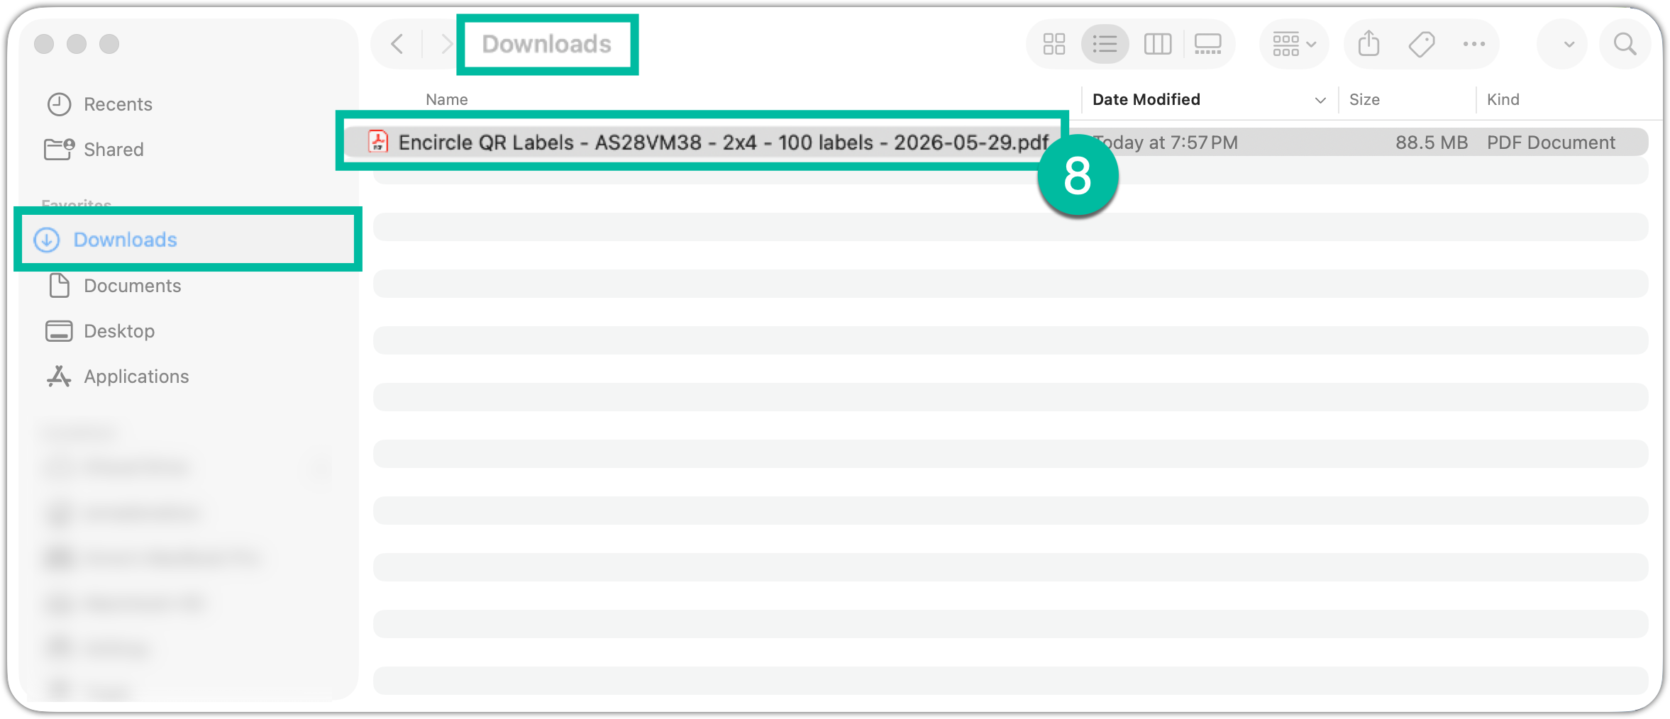1670x719 pixels.
Task: Sort by the Size column header
Action: [1364, 99]
